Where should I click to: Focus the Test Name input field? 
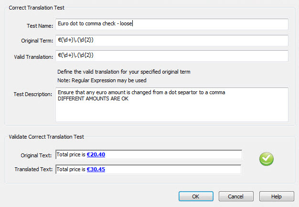click(171, 24)
